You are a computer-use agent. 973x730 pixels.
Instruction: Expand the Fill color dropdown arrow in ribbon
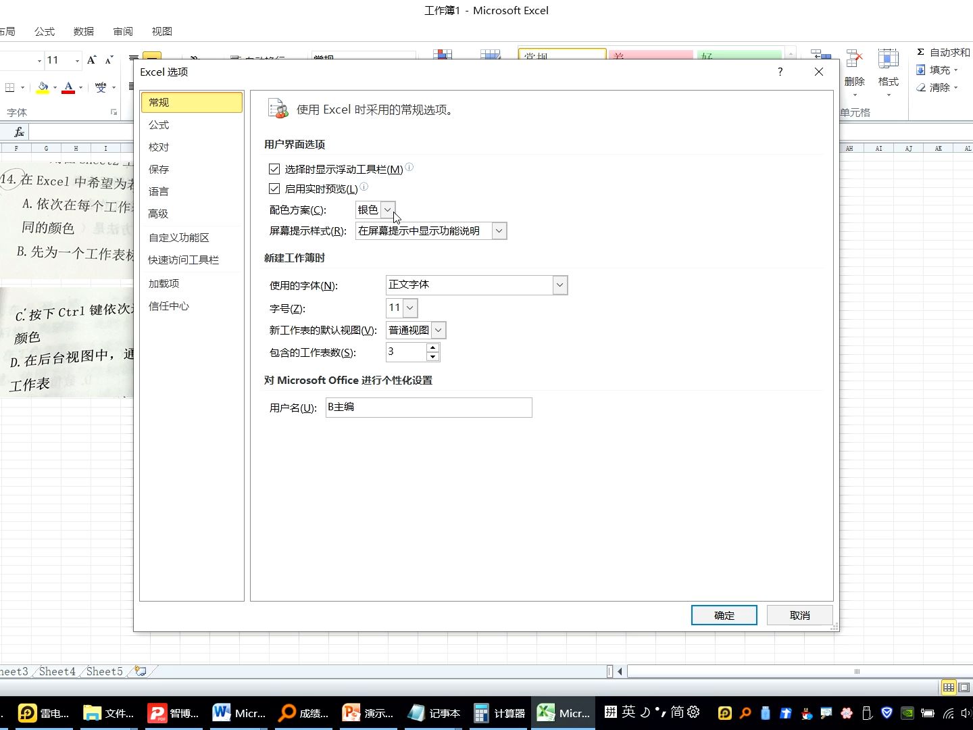tap(55, 88)
